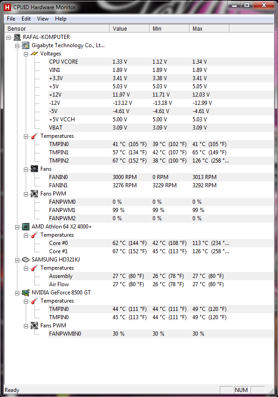
Task: Collapse the motherboard Fans PWM group
Action: (26, 194)
